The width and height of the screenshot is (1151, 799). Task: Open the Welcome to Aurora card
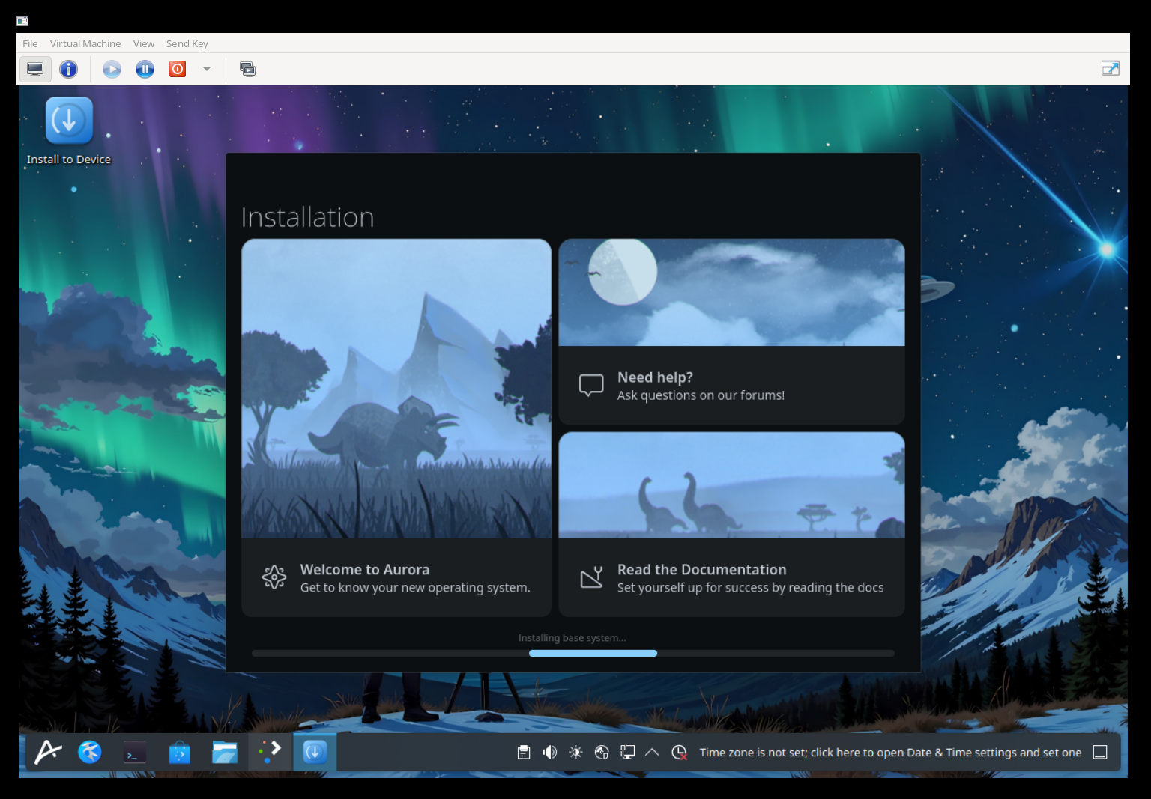coord(396,428)
